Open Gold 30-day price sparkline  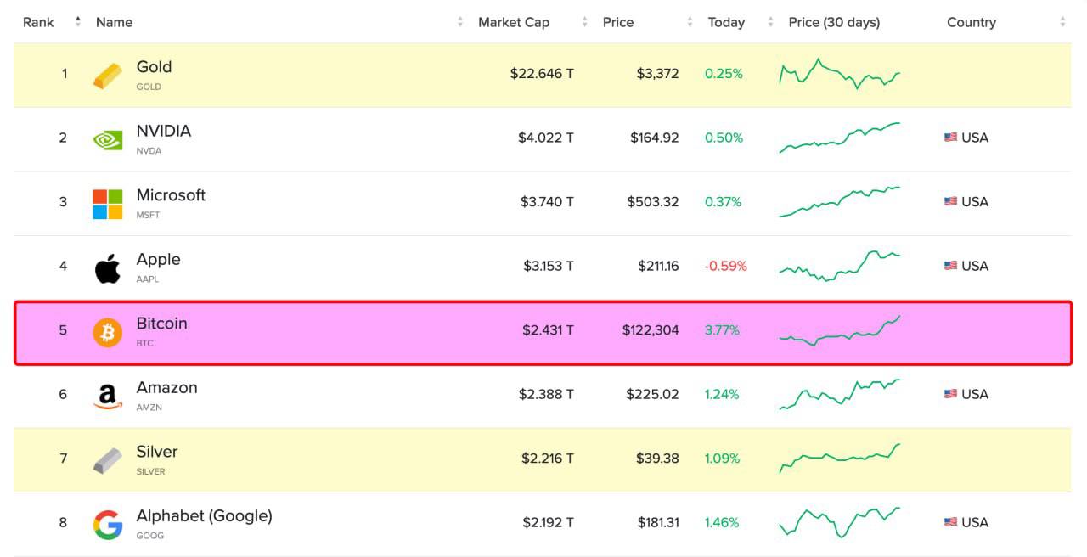pos(839,74)
